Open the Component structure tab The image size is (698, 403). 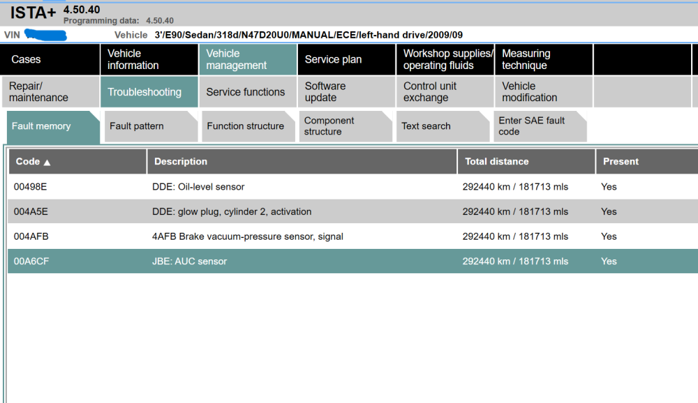329,126
